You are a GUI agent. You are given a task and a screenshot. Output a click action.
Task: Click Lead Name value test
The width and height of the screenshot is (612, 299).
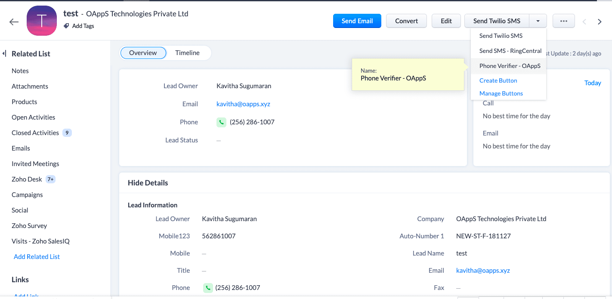462,253
